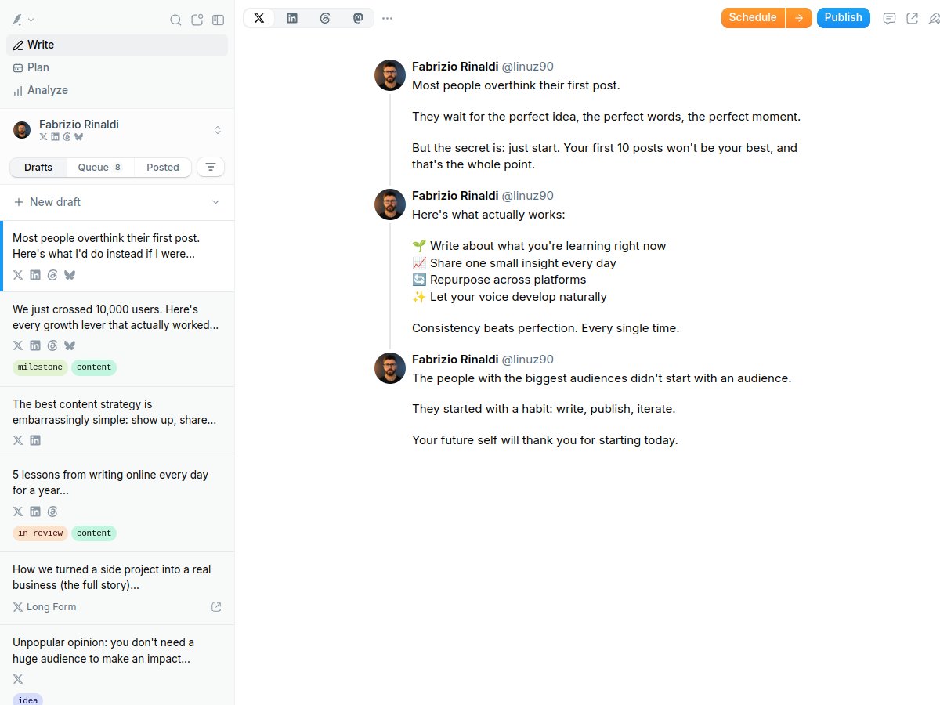
Task: Open the feather logo workspace dropdown
Action: 23,20
